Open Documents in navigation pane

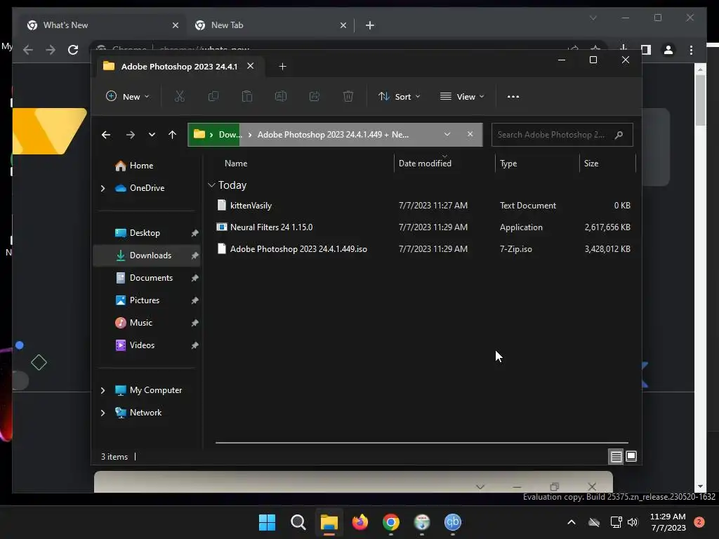pyautogui.click(x=151, y=278)
